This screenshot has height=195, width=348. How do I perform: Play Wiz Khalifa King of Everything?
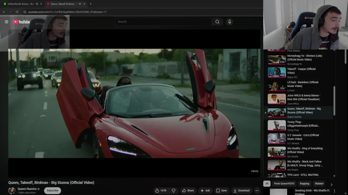click(x=305, y=150)
